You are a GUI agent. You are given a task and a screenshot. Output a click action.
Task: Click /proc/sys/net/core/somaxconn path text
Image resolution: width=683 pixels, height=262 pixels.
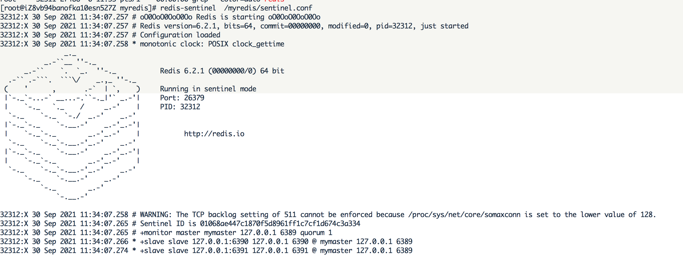click(464, 215)
